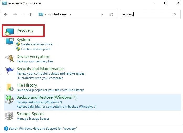
Task: Expand chevron before Control Panel in address bar
Action: 45,14
